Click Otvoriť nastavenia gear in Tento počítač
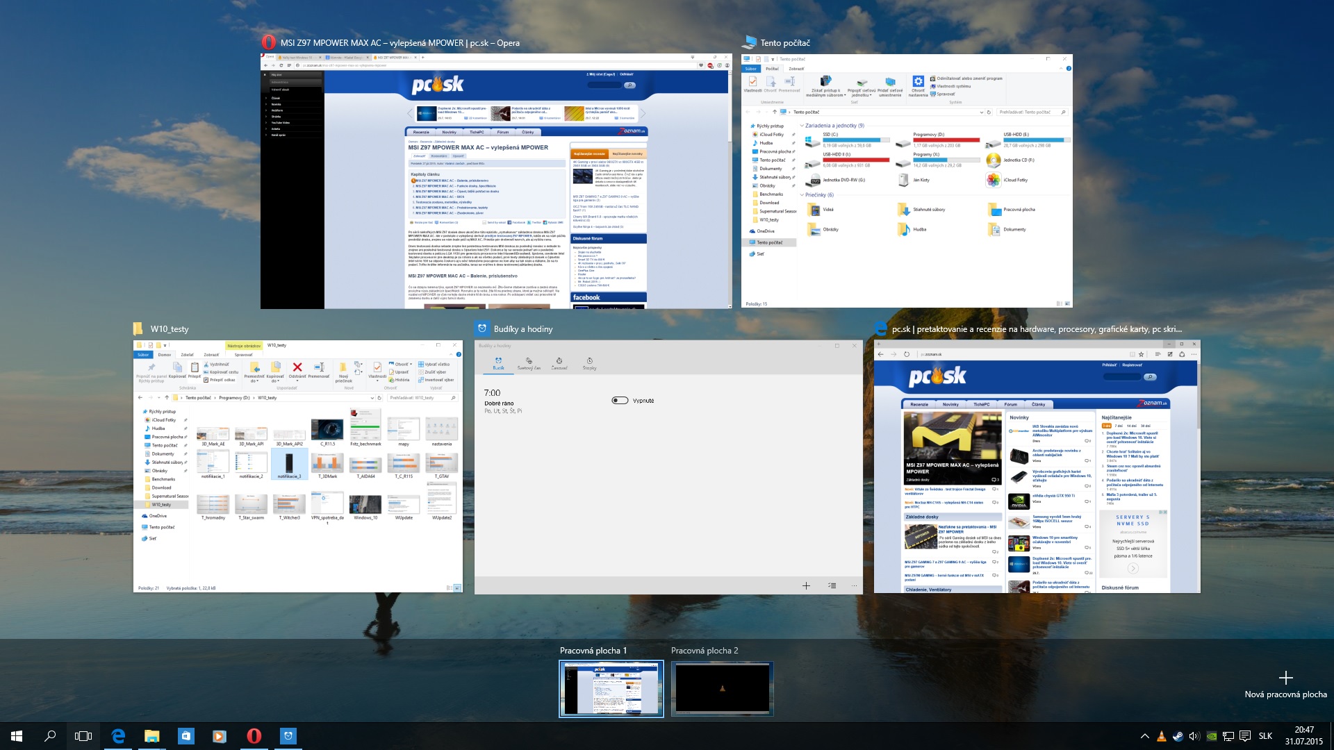The image size is (1334, 750). click(918, 81)
